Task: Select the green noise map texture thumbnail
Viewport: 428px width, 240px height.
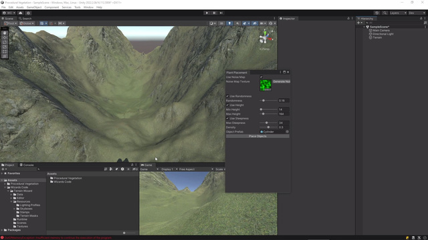Action: 265,85
